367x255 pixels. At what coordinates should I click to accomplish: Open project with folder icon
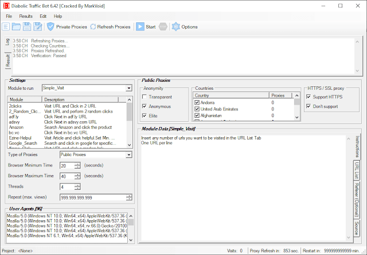coord(17,27)
